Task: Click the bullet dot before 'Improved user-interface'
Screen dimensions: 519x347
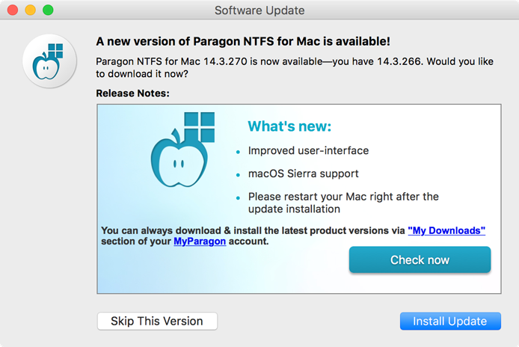Action: [x=239, y=151]
